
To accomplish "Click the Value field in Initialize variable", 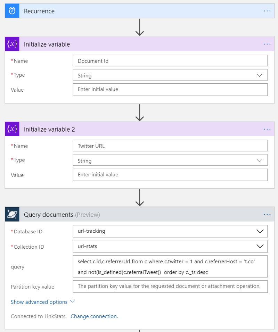I will [x=170, y=89].
